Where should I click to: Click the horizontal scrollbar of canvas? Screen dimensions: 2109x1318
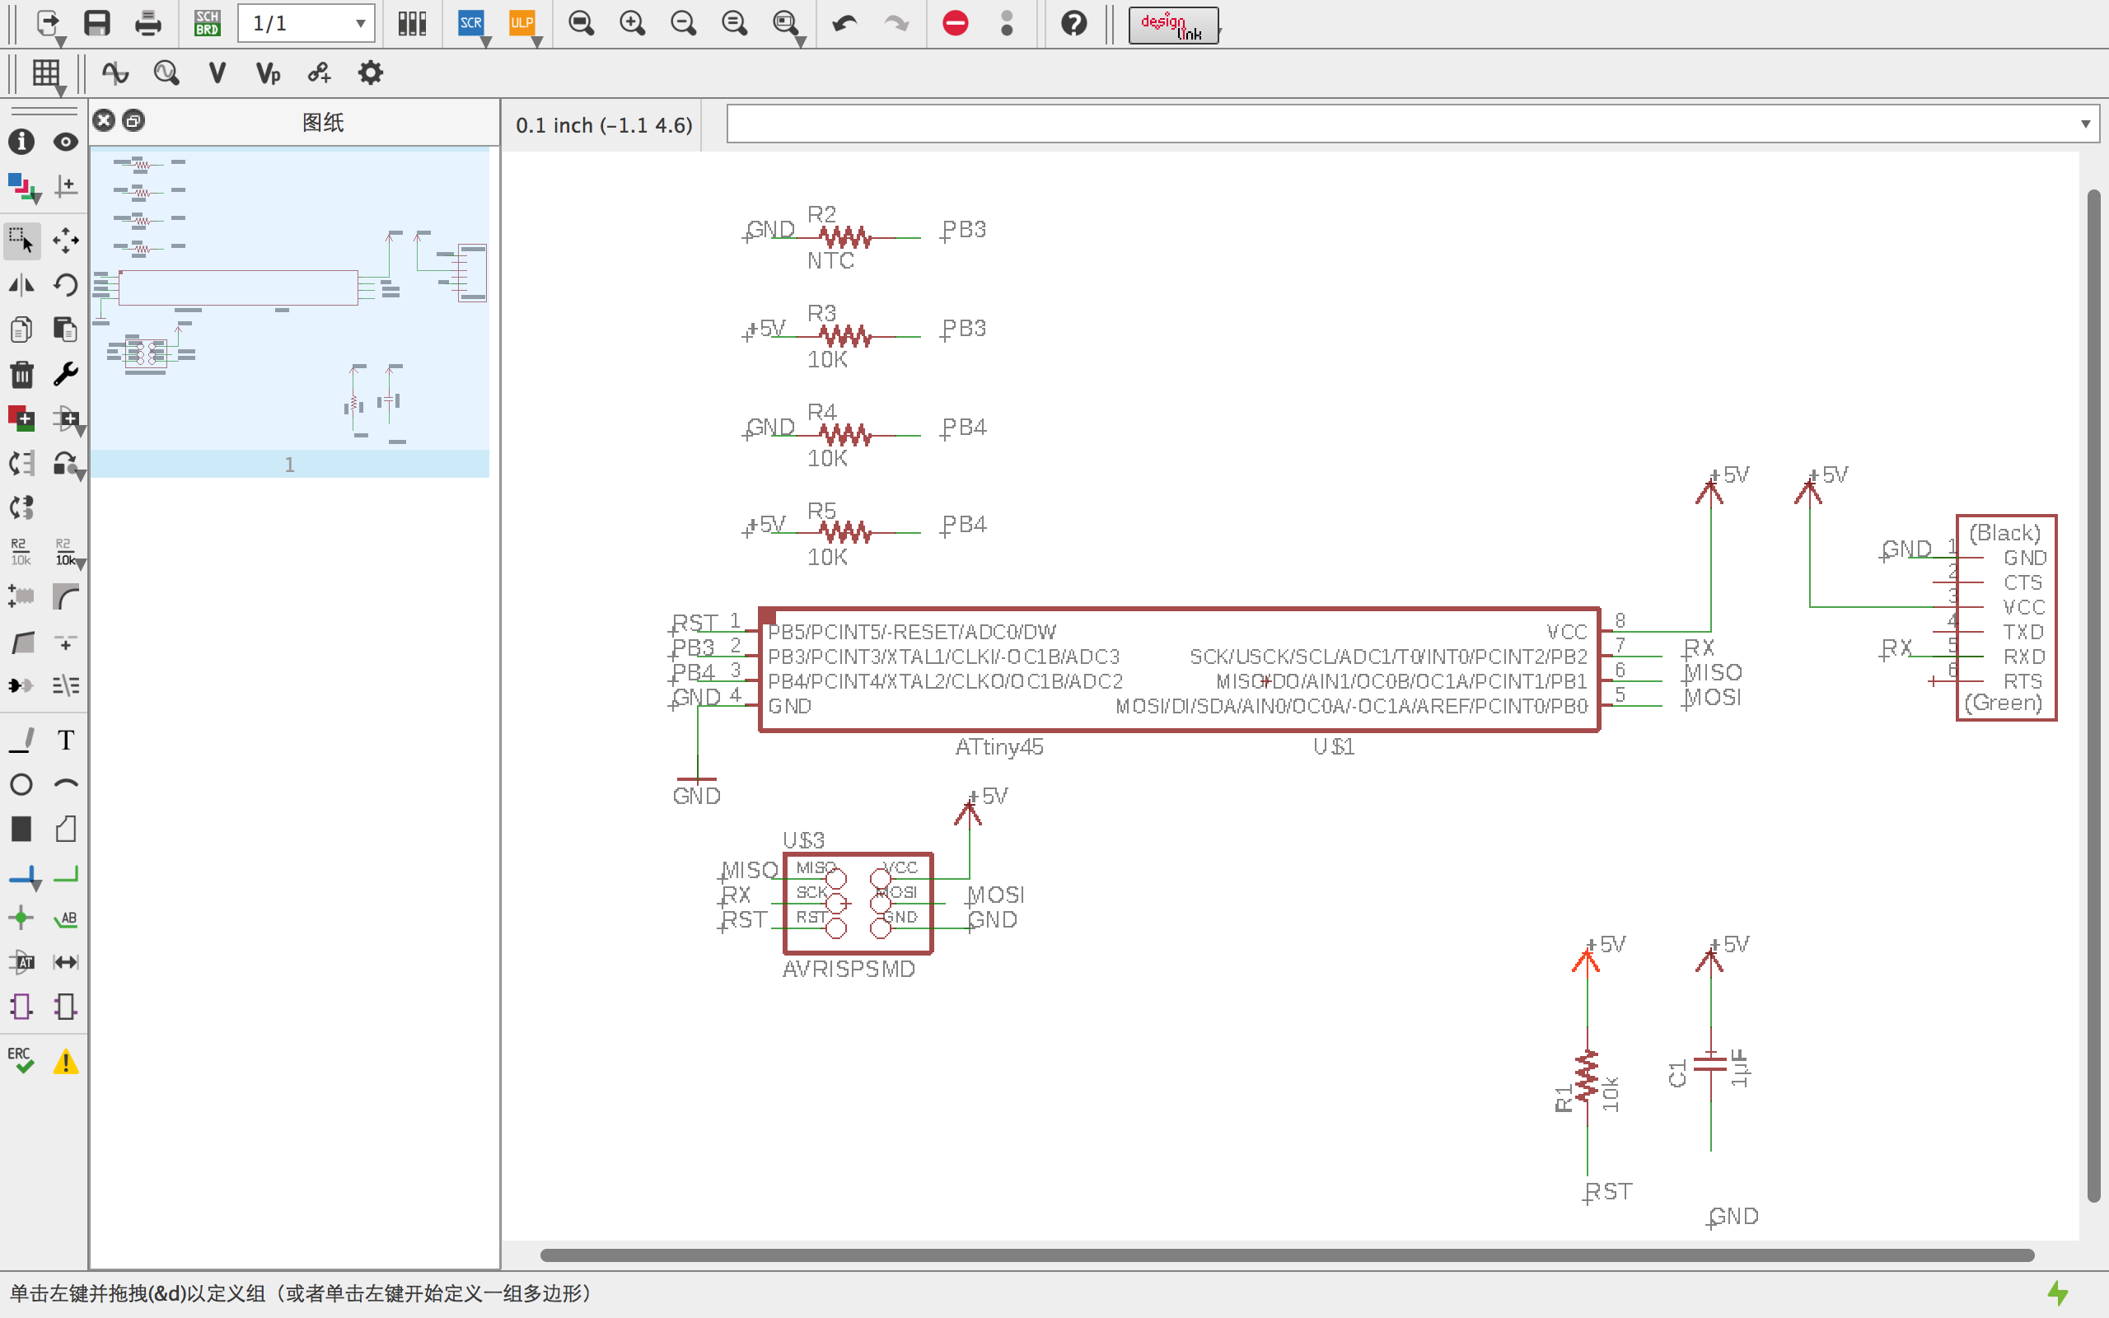pos(1287,1255)
